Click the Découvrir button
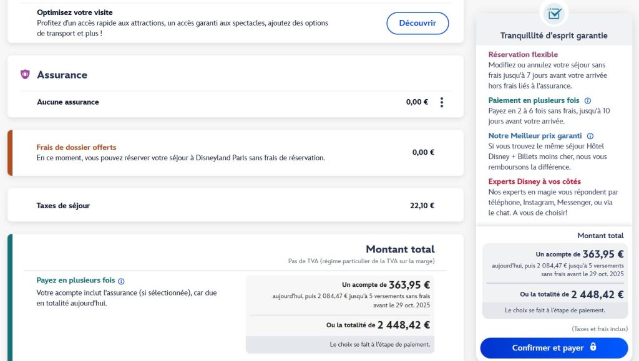The width and height of the screenshot is (639, 361). coord(417,23)
